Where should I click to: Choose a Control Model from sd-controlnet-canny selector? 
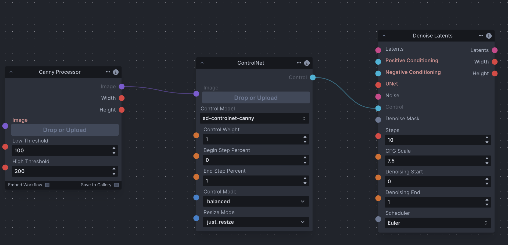click(x=254, y=118)
